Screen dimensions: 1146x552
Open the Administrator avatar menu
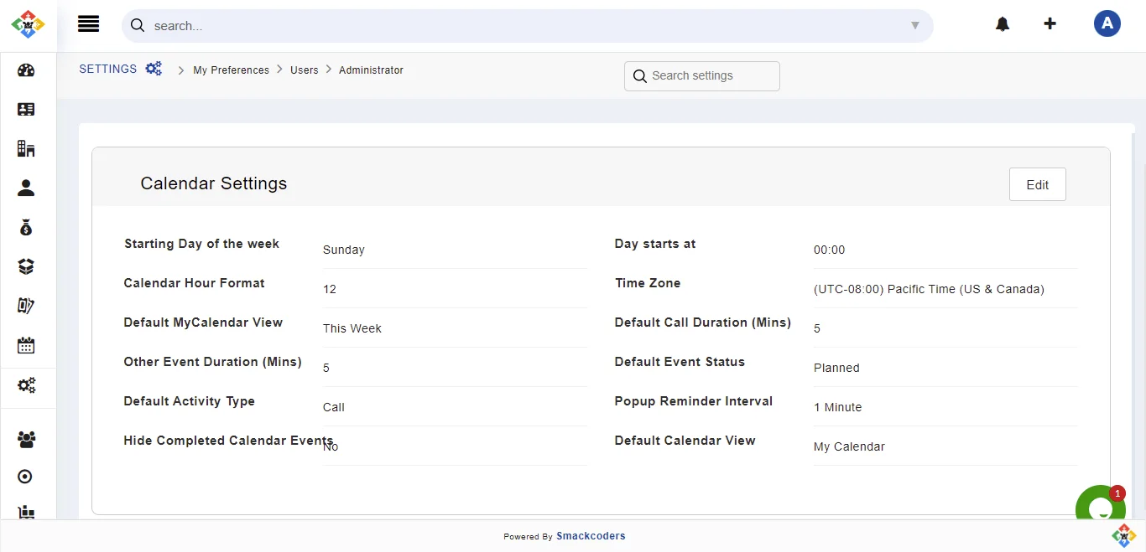tap(1107, 24)
